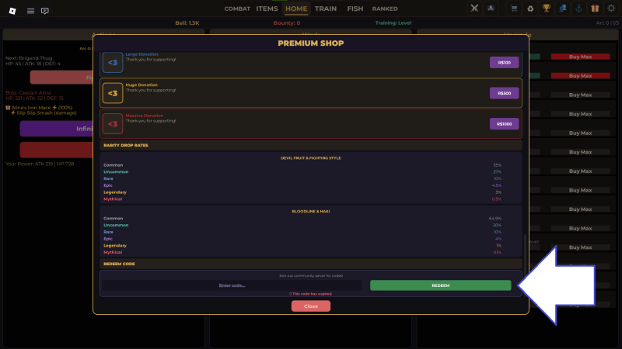Open the FISH tab
This screenshot has width=622, height=349.
click(355, 9)
